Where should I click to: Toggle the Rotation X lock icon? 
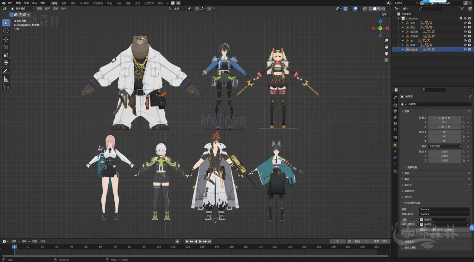point(464,132)
